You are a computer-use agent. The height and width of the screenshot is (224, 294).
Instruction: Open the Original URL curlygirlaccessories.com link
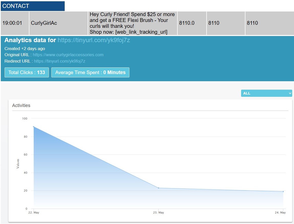tap(68, 55)
